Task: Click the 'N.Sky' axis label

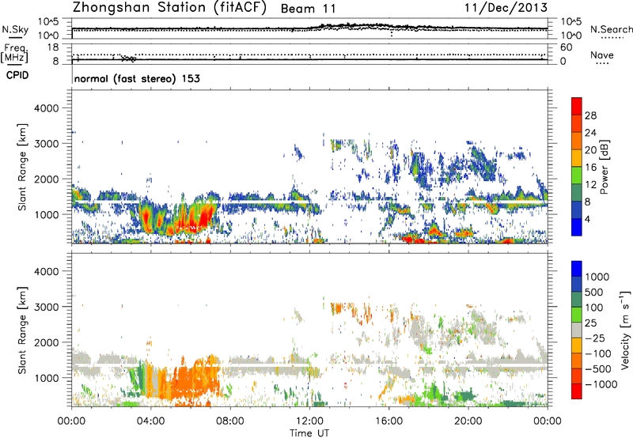Action: tap(15, 29)
